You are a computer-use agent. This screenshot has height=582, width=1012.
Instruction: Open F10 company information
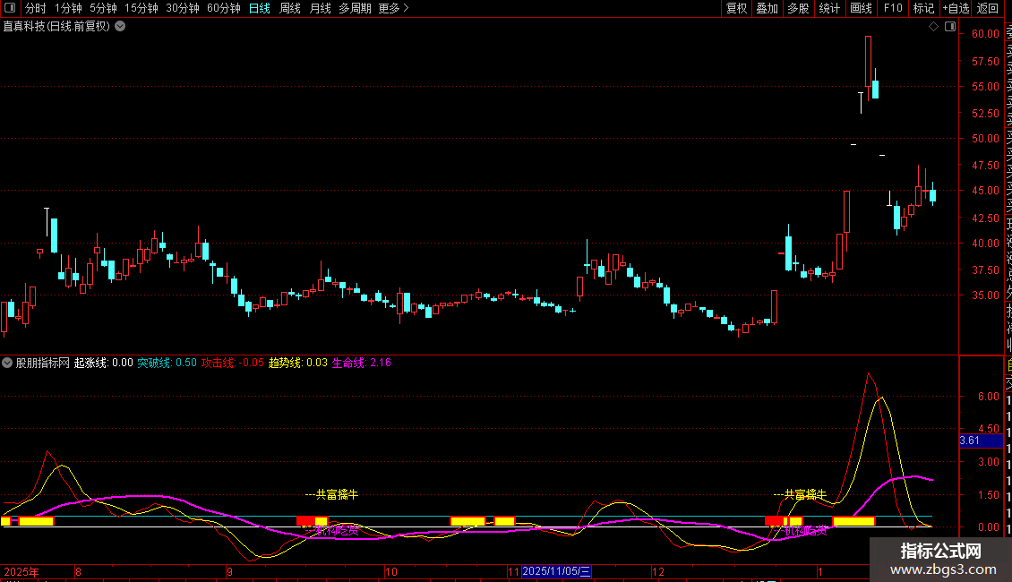pos(893,8)
